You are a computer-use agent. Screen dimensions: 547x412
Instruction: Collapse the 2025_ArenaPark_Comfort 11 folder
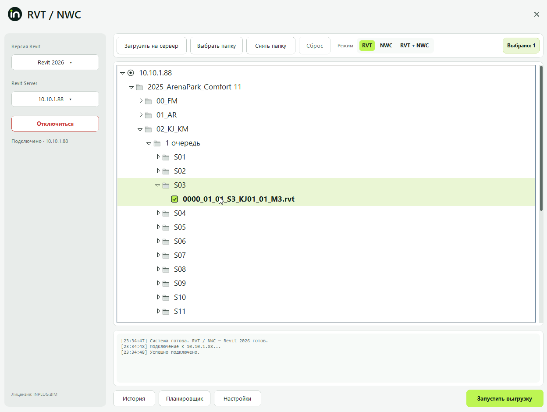[131, 87]
